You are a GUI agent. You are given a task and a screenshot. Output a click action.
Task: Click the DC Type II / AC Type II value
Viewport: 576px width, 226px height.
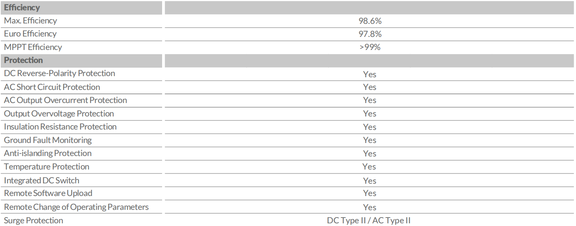369,221
